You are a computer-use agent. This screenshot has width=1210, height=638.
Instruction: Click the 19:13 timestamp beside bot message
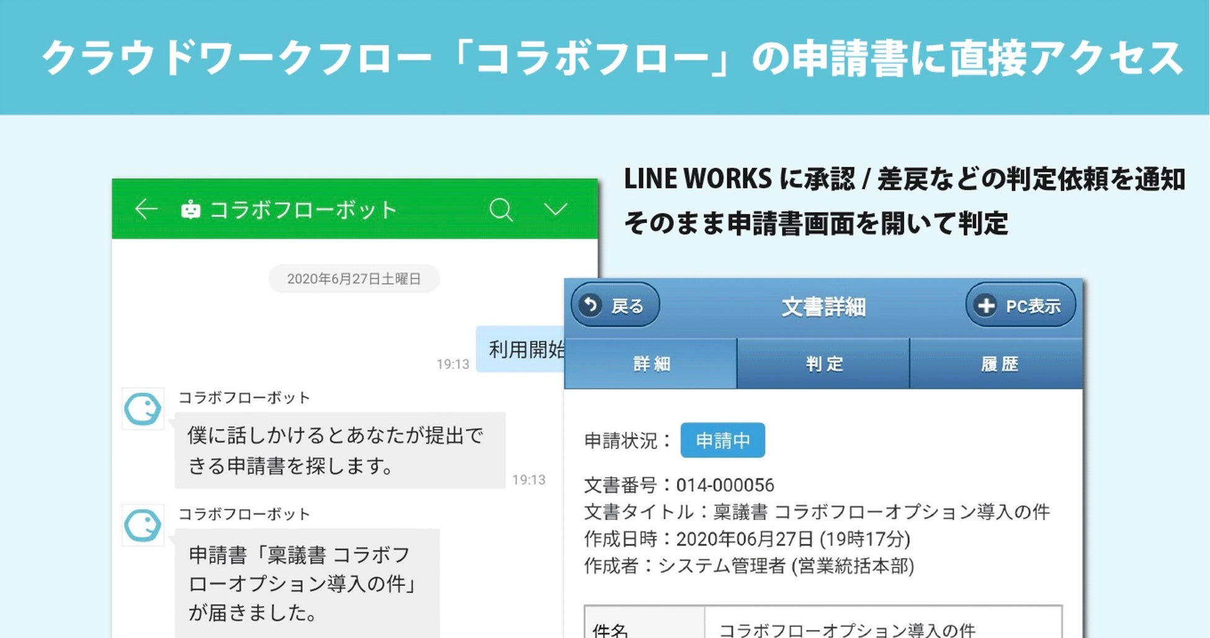529,479
